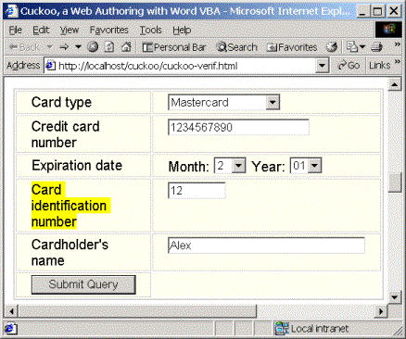Click the Refresh page icon
The width and height of the screenshot is (406, 339).
[109, 47]
